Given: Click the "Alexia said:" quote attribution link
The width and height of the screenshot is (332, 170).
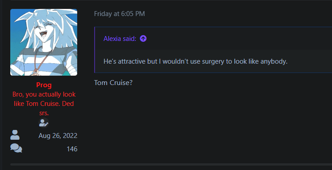Looking at the screenshot, I should (120, 39).
